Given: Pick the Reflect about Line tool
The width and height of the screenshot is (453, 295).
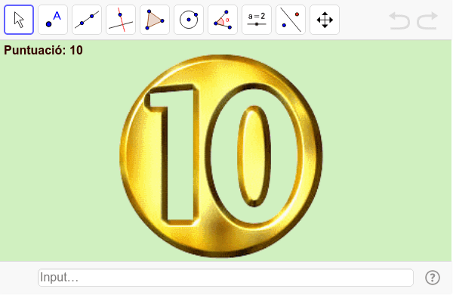Looking at the screenshot, I should [x=291, y=20].
